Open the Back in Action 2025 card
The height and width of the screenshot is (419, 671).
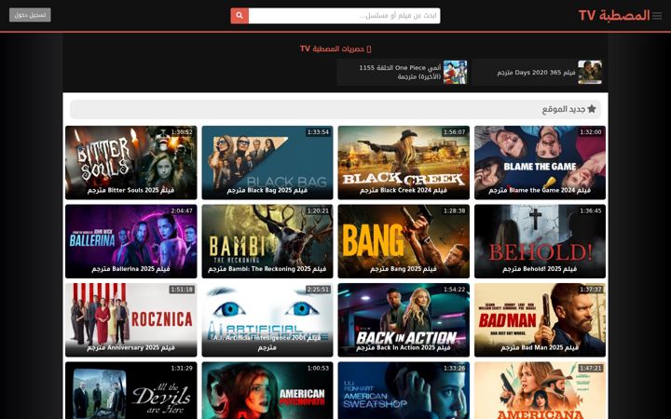(x=404, y=319)
